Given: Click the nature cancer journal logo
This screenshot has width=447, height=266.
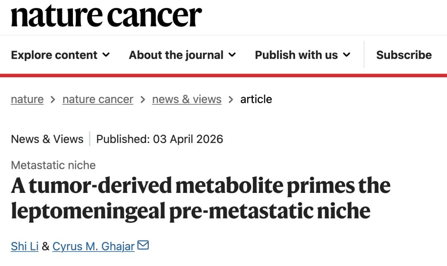Looking at the screenshot, I should pyautogui.click(x=106, y=17).
